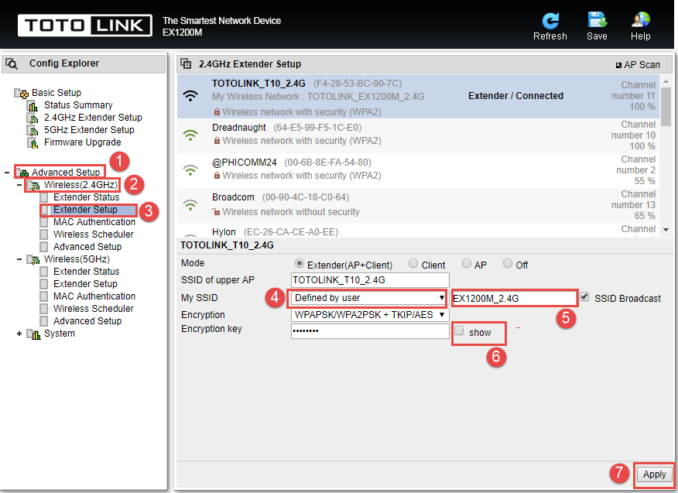Screen dimensions: 678x493
Task: Click the My SSID name input field
Action: pyautogui.click(x=514, y=299)
